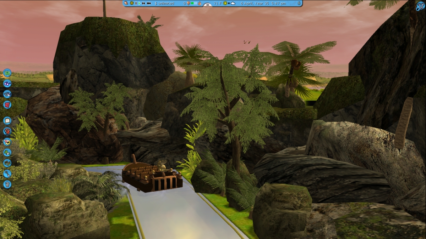Click the thumbs-down park rating icon

(x=188, y=3)
